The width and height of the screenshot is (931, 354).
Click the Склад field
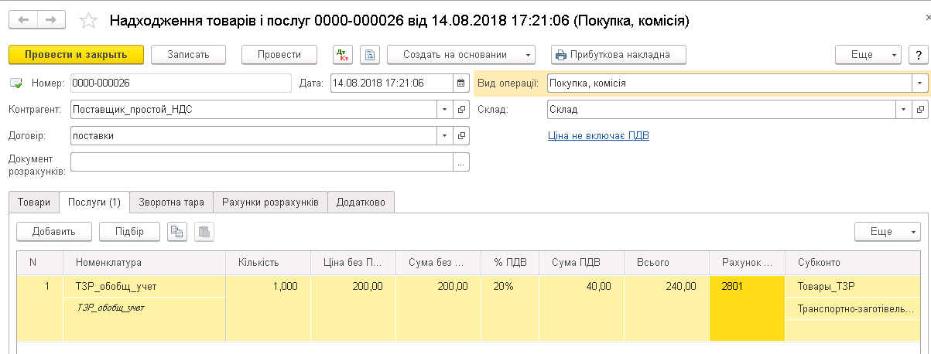point(721,110)
